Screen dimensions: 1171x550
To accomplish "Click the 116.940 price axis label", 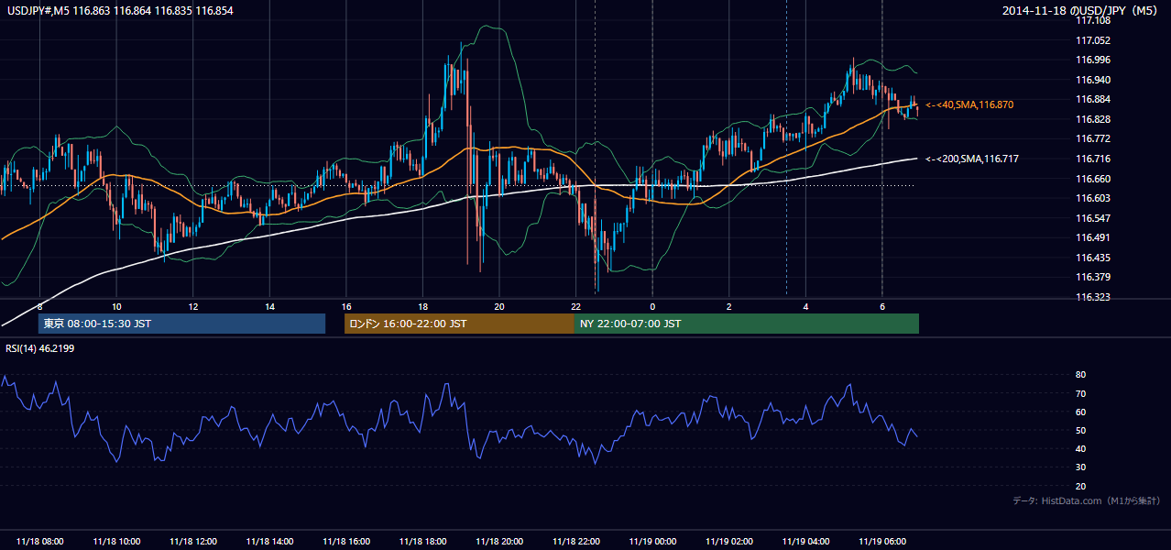I will [1092, 80].
